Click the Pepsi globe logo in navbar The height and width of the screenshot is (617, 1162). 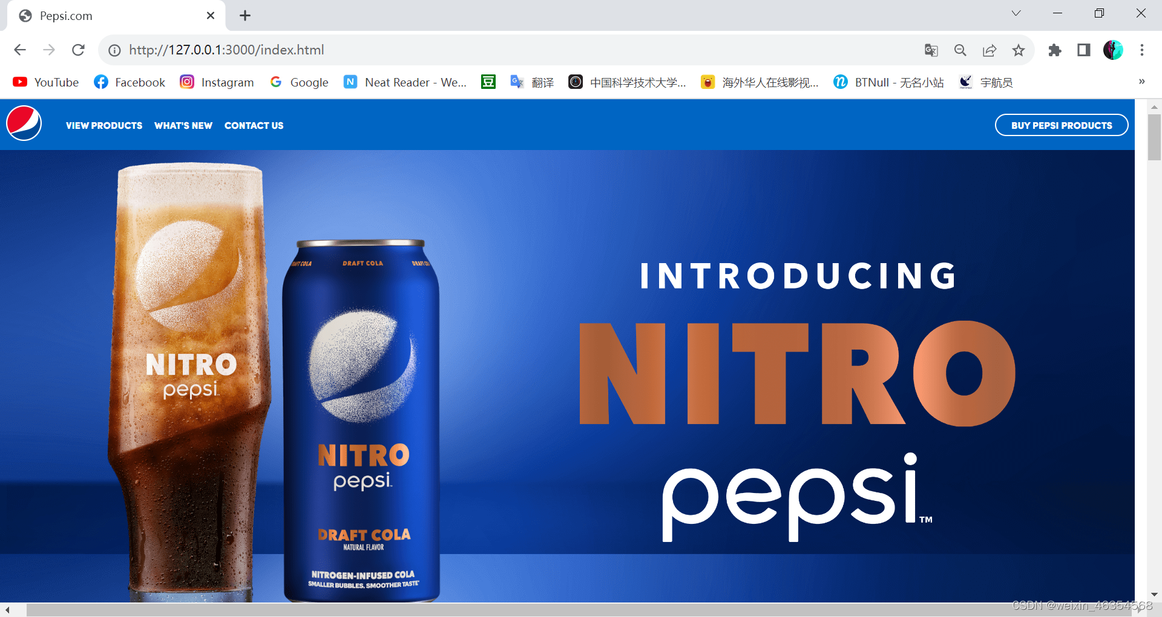coord(24,123)
